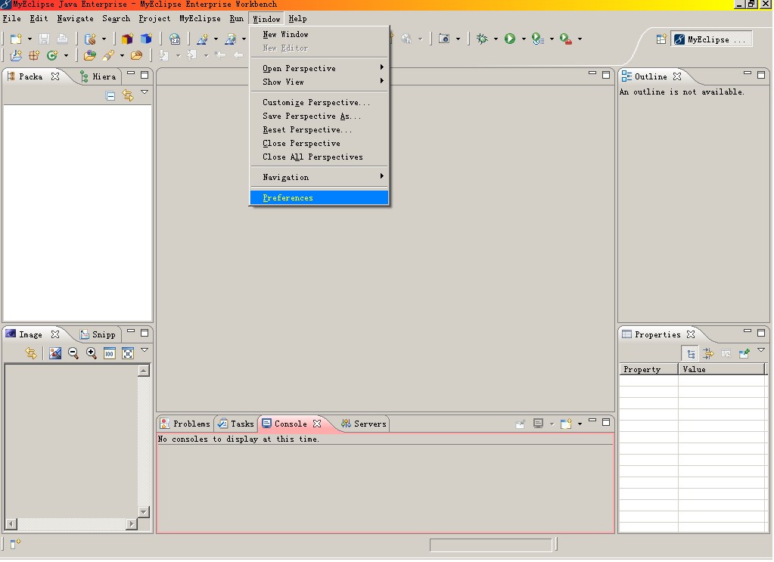The image size is (774, 562).
Task: Start the Debug tool (bug icon)
Action: [483, 39]
